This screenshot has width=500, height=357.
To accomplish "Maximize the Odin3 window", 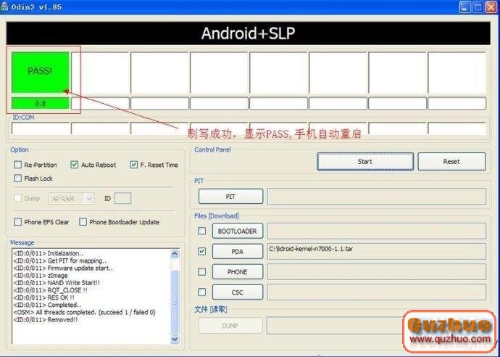I will pyautogui.click(x=478, y=7).
